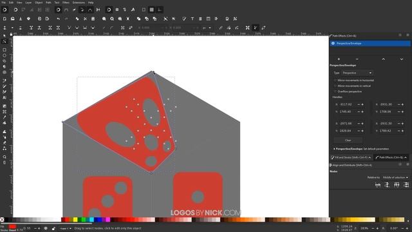The width and height of the screenshot is (412, 232).
Task: Distribute nodes horizontally in the Nodes panel
Action: coord(397,185)
